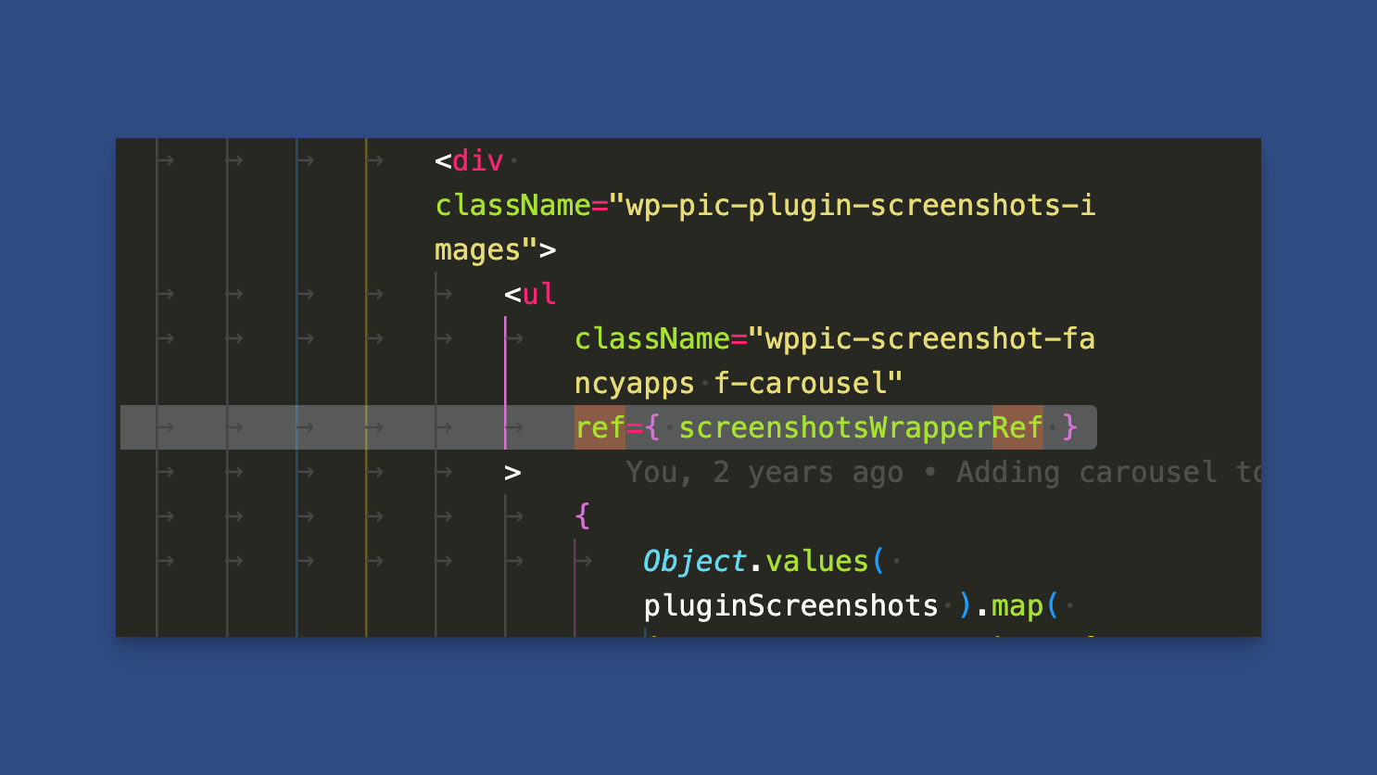The image size is (1377, 775).
Task: Click the "wp-pic-plugin-screenshots-i" string text
Action: click(x=860, y=206)
